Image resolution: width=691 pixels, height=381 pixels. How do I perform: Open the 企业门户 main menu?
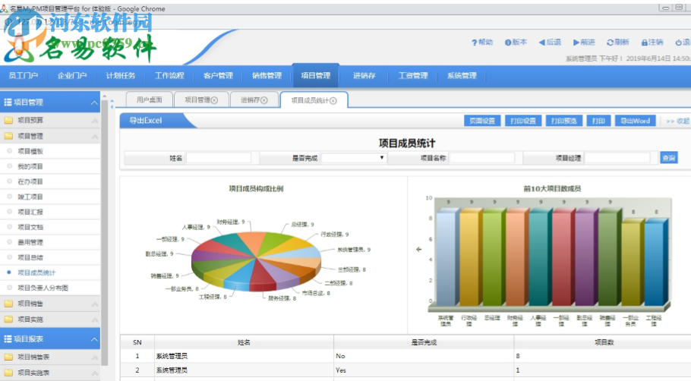(x=72, y=76)
